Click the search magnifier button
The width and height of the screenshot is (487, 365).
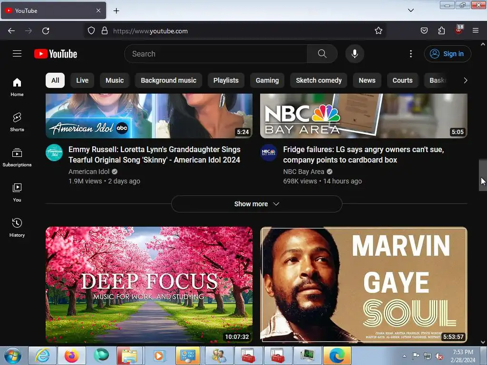pos(322,54)
